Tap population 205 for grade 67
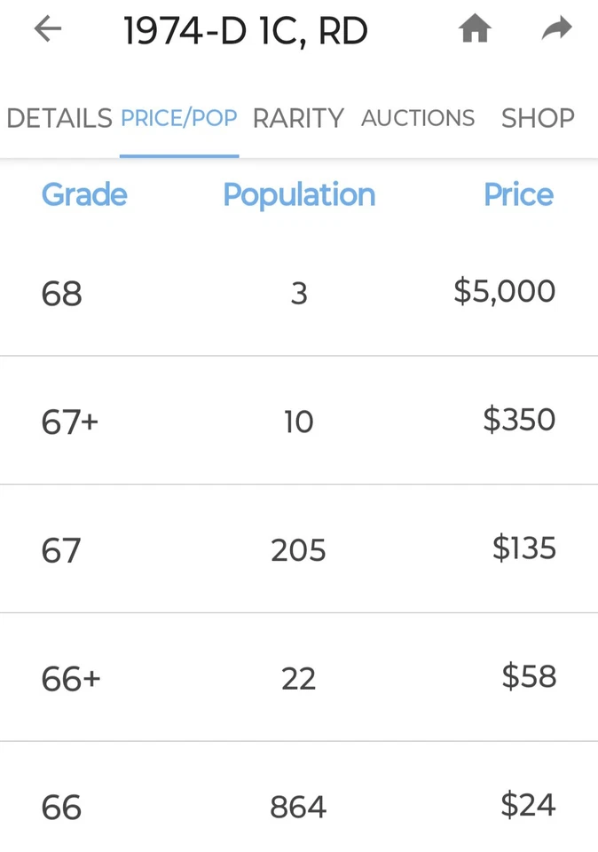This screenshot has width=598, height=852. tap(298, 551)
